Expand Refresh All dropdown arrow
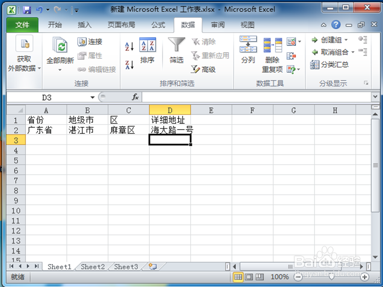 coord(60,70)
